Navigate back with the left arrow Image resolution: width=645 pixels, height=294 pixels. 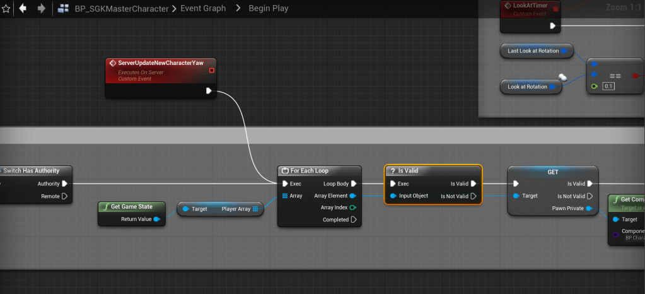[x=24, y=9]
